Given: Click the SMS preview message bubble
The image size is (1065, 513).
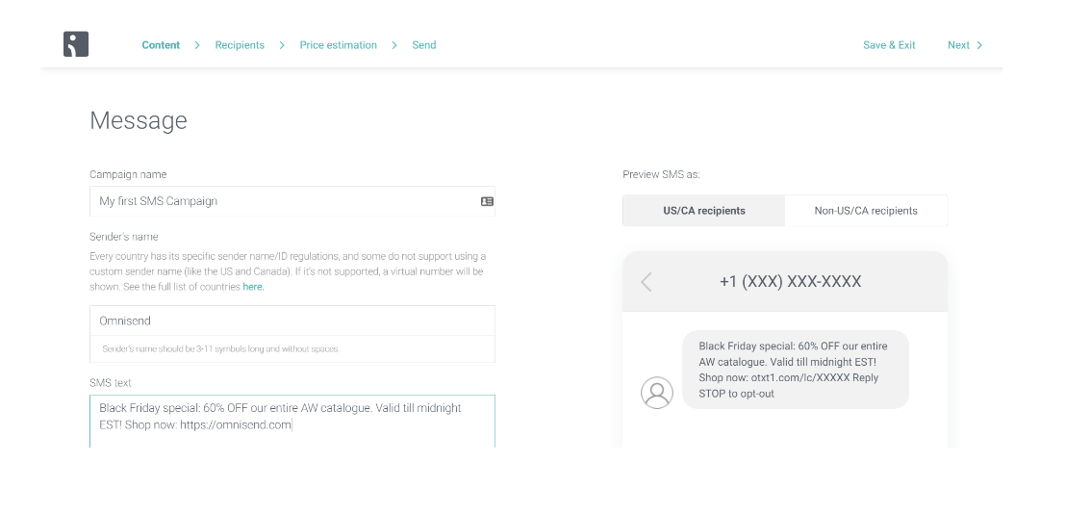Looking at the screenshot, I should tap(796, 370).
